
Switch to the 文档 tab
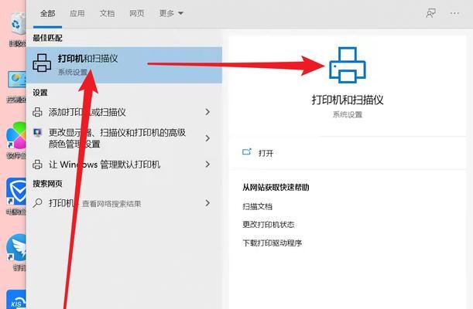pos(107,14)
